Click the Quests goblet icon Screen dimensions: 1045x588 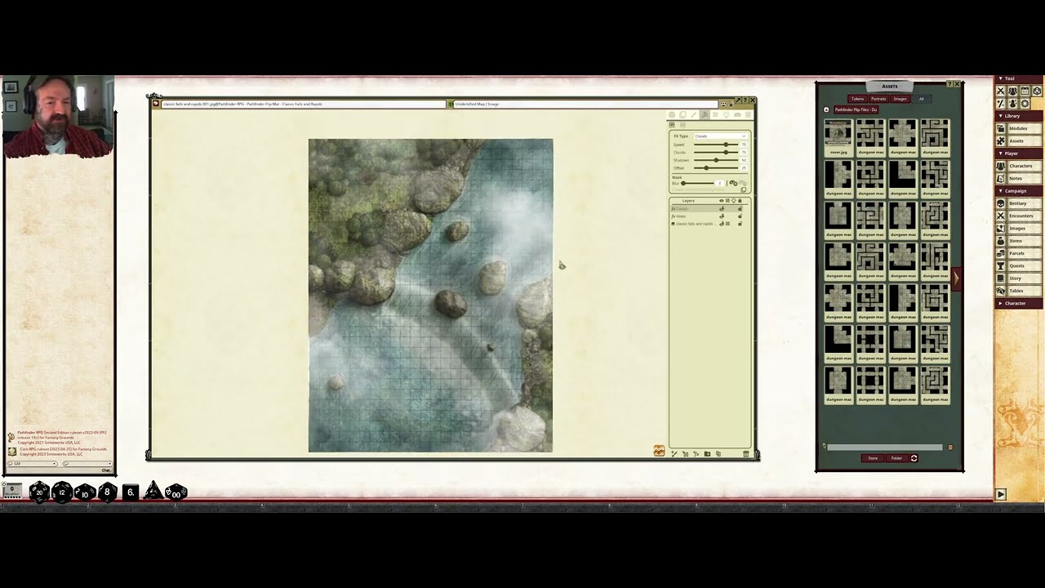pyautogui.click(x=1000, y=265)
